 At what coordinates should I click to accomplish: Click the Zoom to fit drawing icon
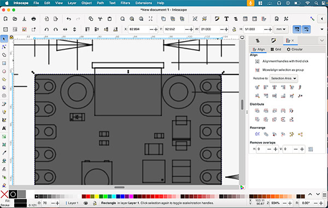coord(132,19)
